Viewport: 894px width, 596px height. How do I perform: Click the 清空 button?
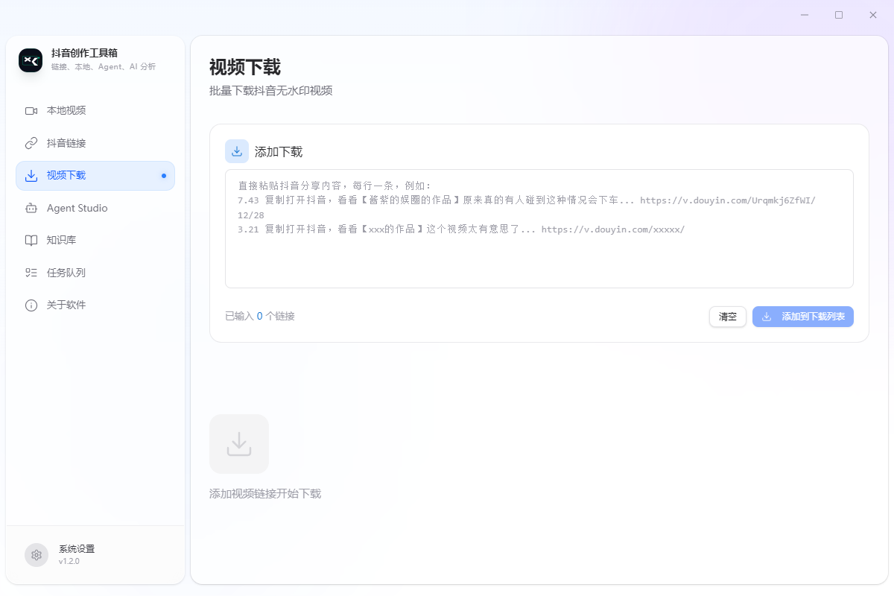(x=728, y=317)
